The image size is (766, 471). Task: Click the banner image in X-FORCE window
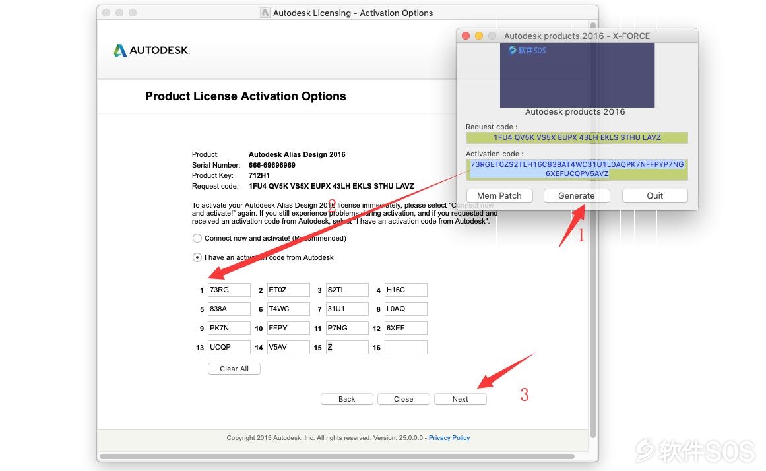pos(577,75)
